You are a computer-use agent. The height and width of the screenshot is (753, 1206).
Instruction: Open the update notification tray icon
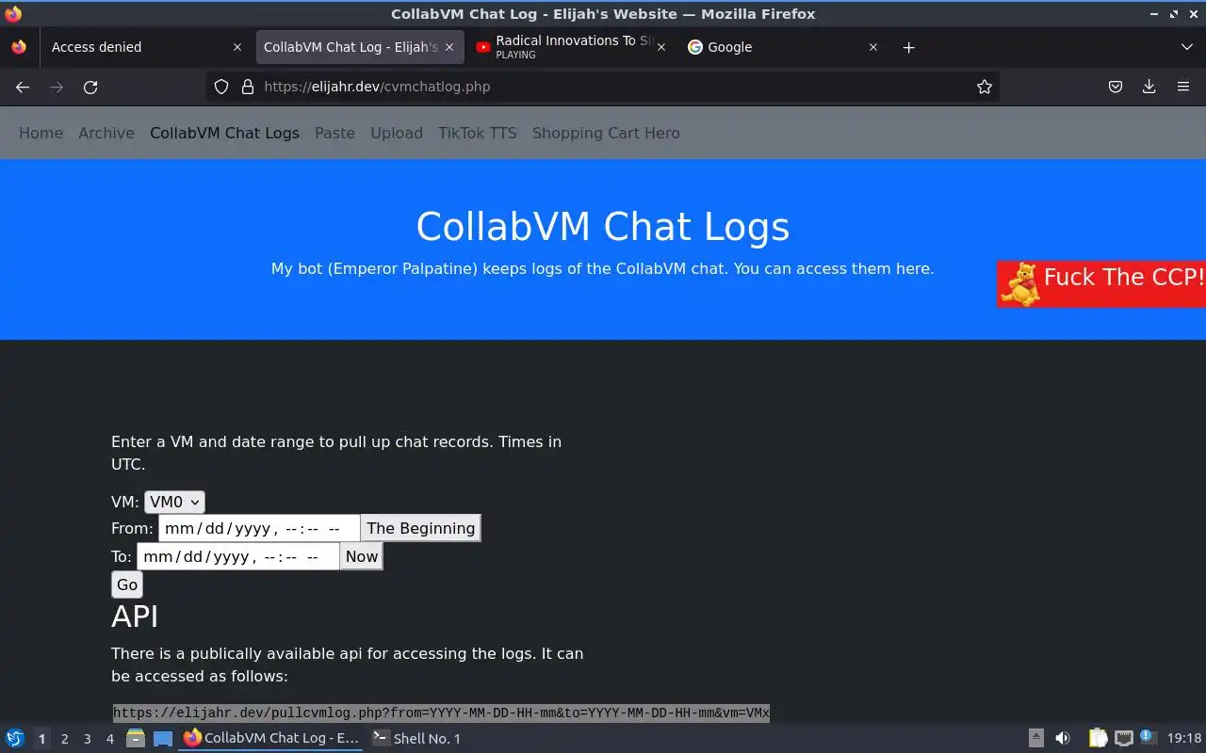point(1148,738)
